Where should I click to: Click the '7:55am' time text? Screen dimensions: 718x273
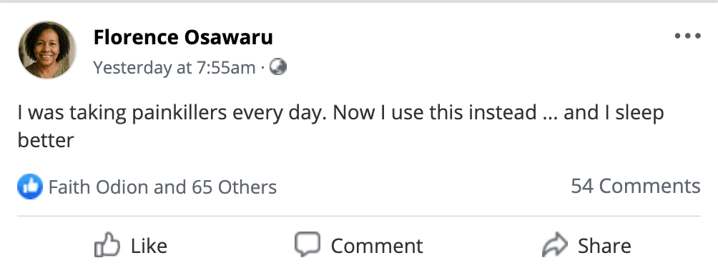[x=226, y=68]
